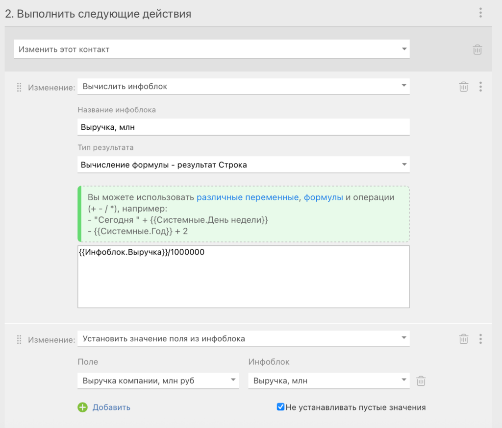Expand the 'Вычислить инфоблок' change type dropdown

[x=243, y=87]
